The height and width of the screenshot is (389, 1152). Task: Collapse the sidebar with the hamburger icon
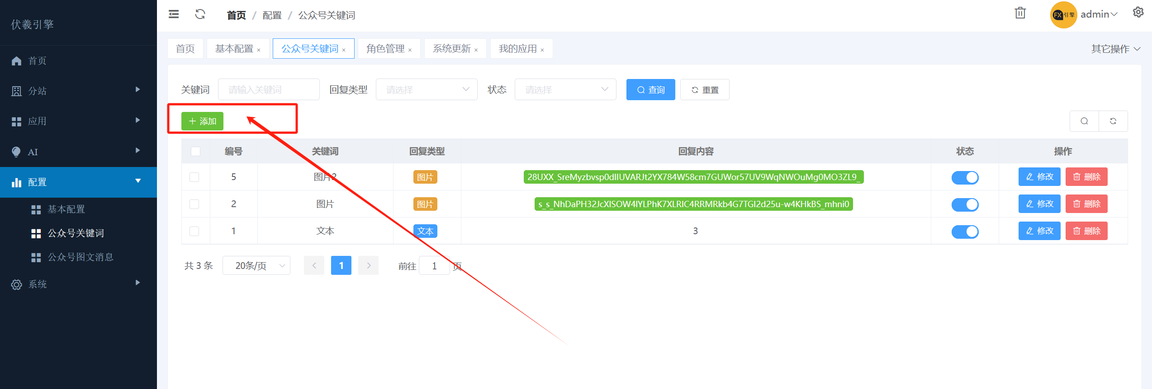pos(174,14)
